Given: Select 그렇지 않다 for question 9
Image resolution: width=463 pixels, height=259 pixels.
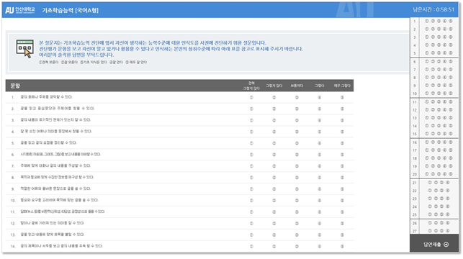Looking at the screenshot, I should point(274,189).
